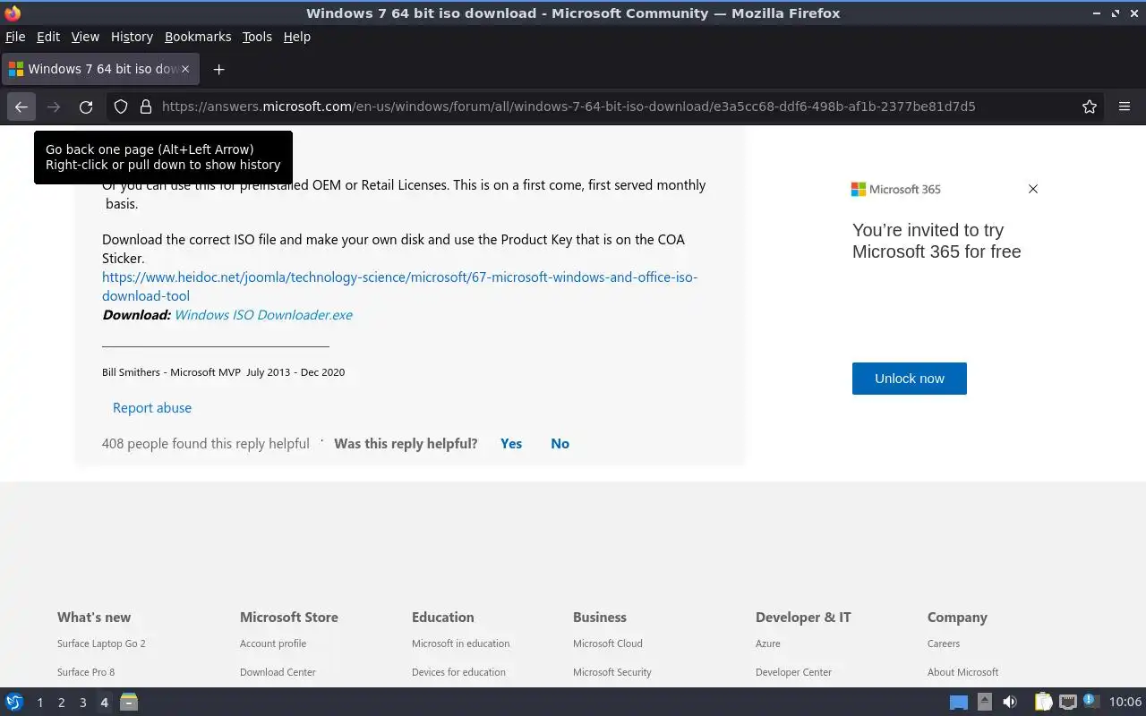Viewport: 1146px width, 716px height.
Task: Reload the current page
Action: (86, 107)
